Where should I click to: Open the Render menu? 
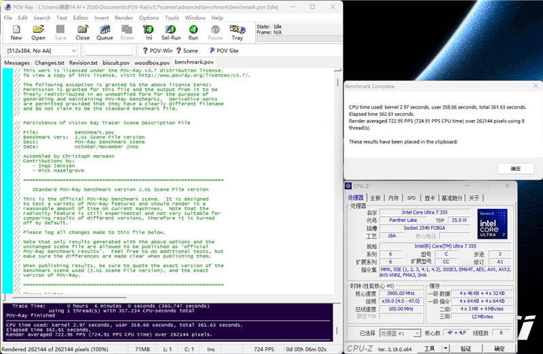pos(124,18)
